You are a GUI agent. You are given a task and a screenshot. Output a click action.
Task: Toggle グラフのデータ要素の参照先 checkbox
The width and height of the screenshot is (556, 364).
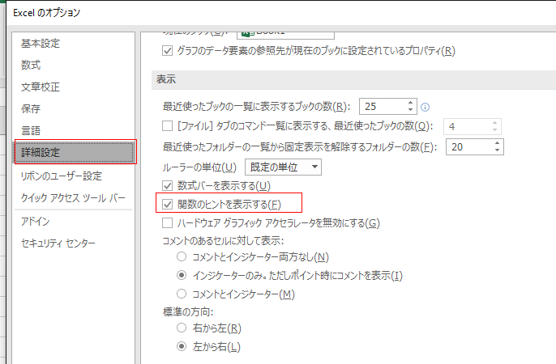167,51
